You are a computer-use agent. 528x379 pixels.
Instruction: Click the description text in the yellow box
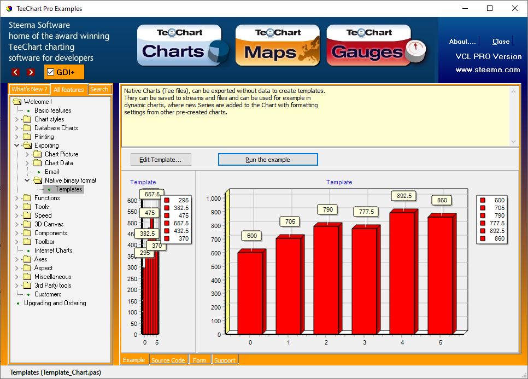pos(225,101)
